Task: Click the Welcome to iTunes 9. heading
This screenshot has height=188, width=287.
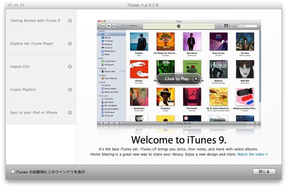Action: coord(179,140)
